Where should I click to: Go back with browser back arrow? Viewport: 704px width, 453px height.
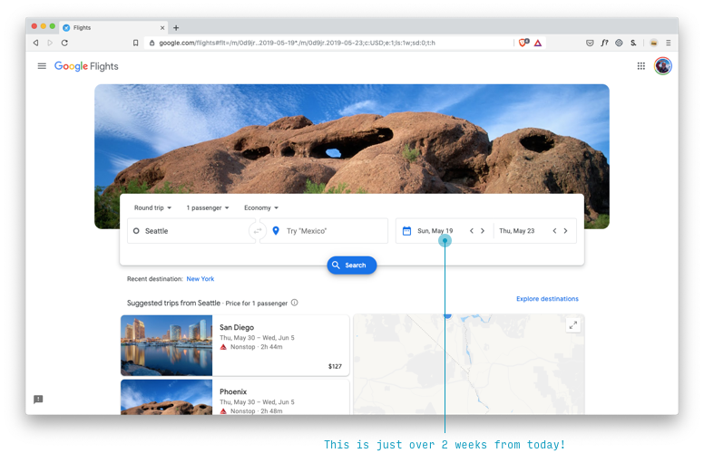35,43
